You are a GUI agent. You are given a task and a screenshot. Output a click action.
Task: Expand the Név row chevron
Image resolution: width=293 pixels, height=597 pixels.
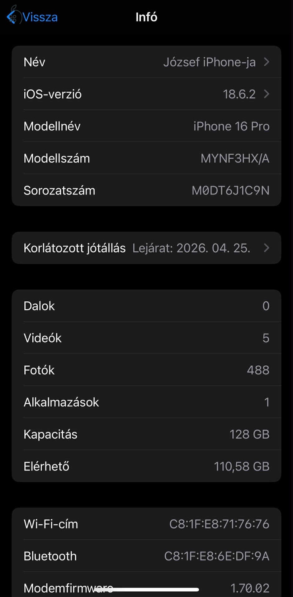click(x=267, y=62)
